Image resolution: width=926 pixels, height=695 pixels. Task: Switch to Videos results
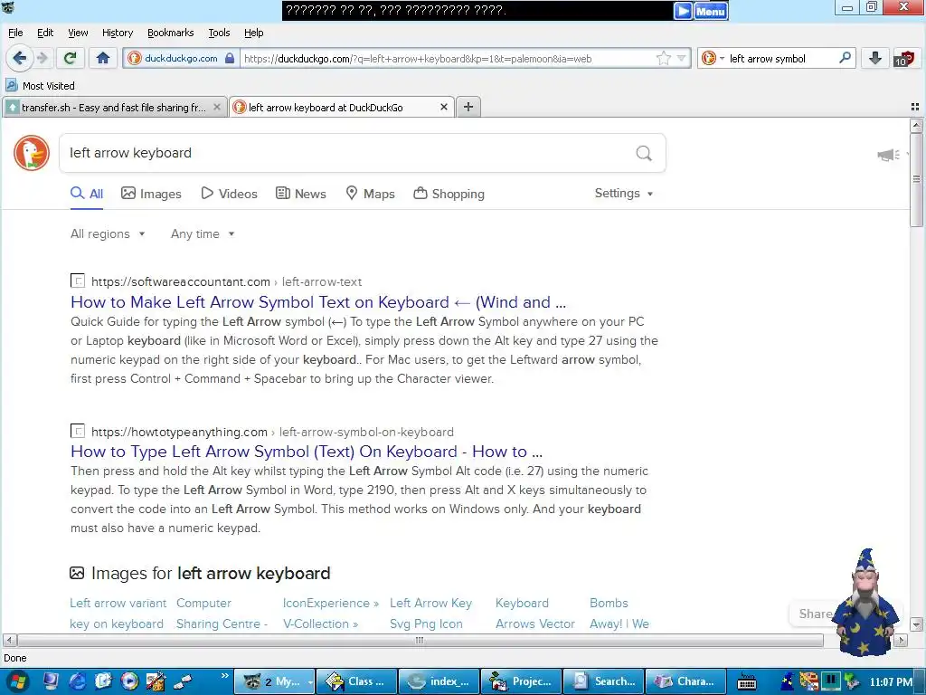229,194
